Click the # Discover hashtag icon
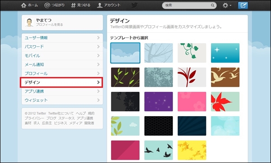Screen dimensions: 271x163 pos(73,5)
